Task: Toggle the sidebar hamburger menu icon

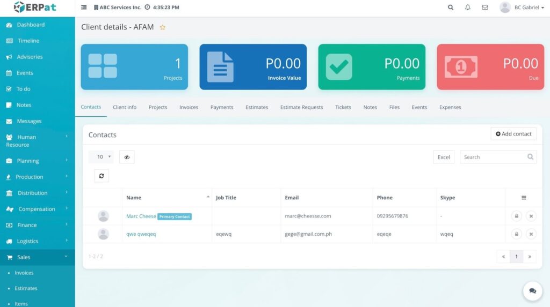Action: pos(84,8)
